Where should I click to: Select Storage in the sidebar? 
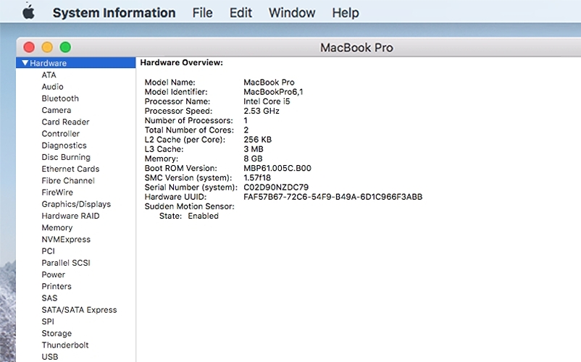pyautogui.click(x=57, y=334)
